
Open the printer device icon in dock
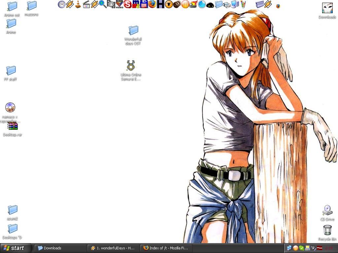click(x=227, y=5)
